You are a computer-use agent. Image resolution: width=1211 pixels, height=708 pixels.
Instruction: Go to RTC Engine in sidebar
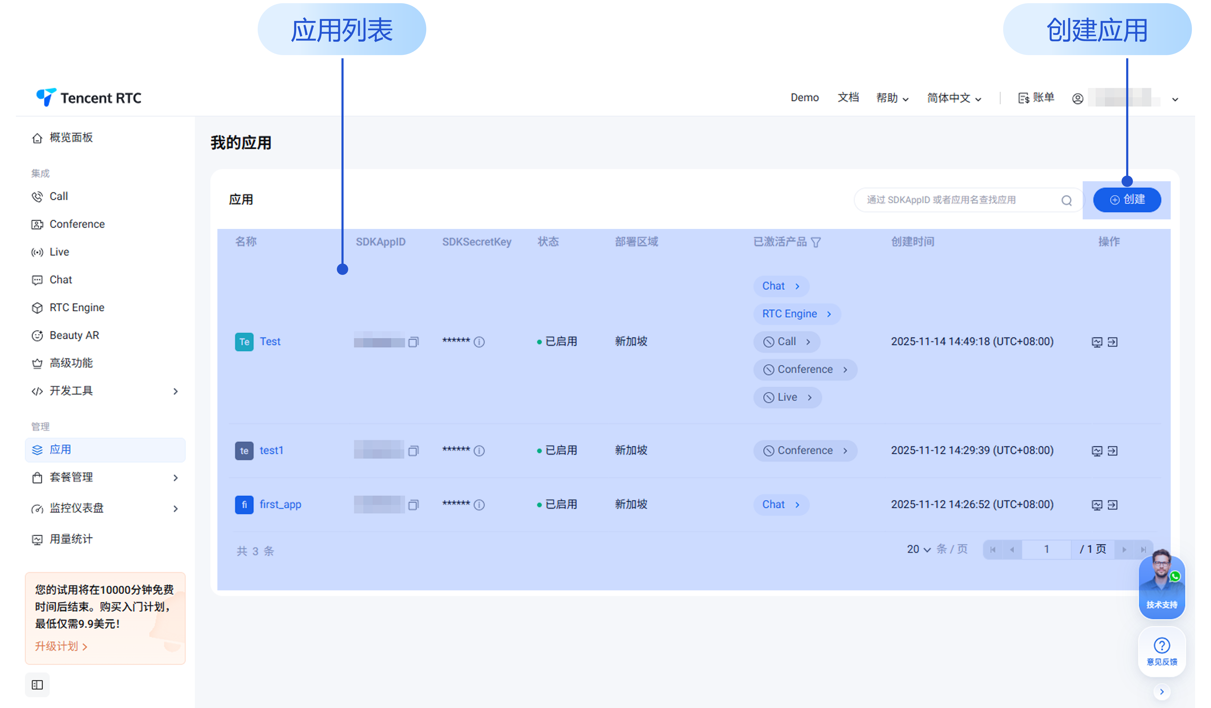[76, 307]
